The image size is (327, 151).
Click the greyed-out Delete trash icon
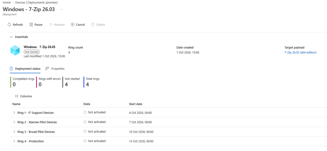pos(93,25)
